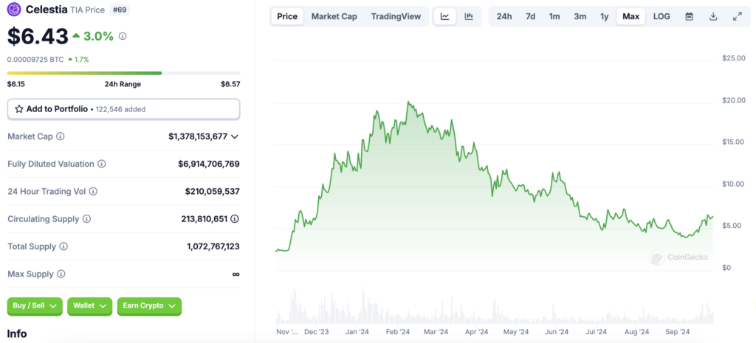
Task: Select the 1y time range
Action: (605, 16)
